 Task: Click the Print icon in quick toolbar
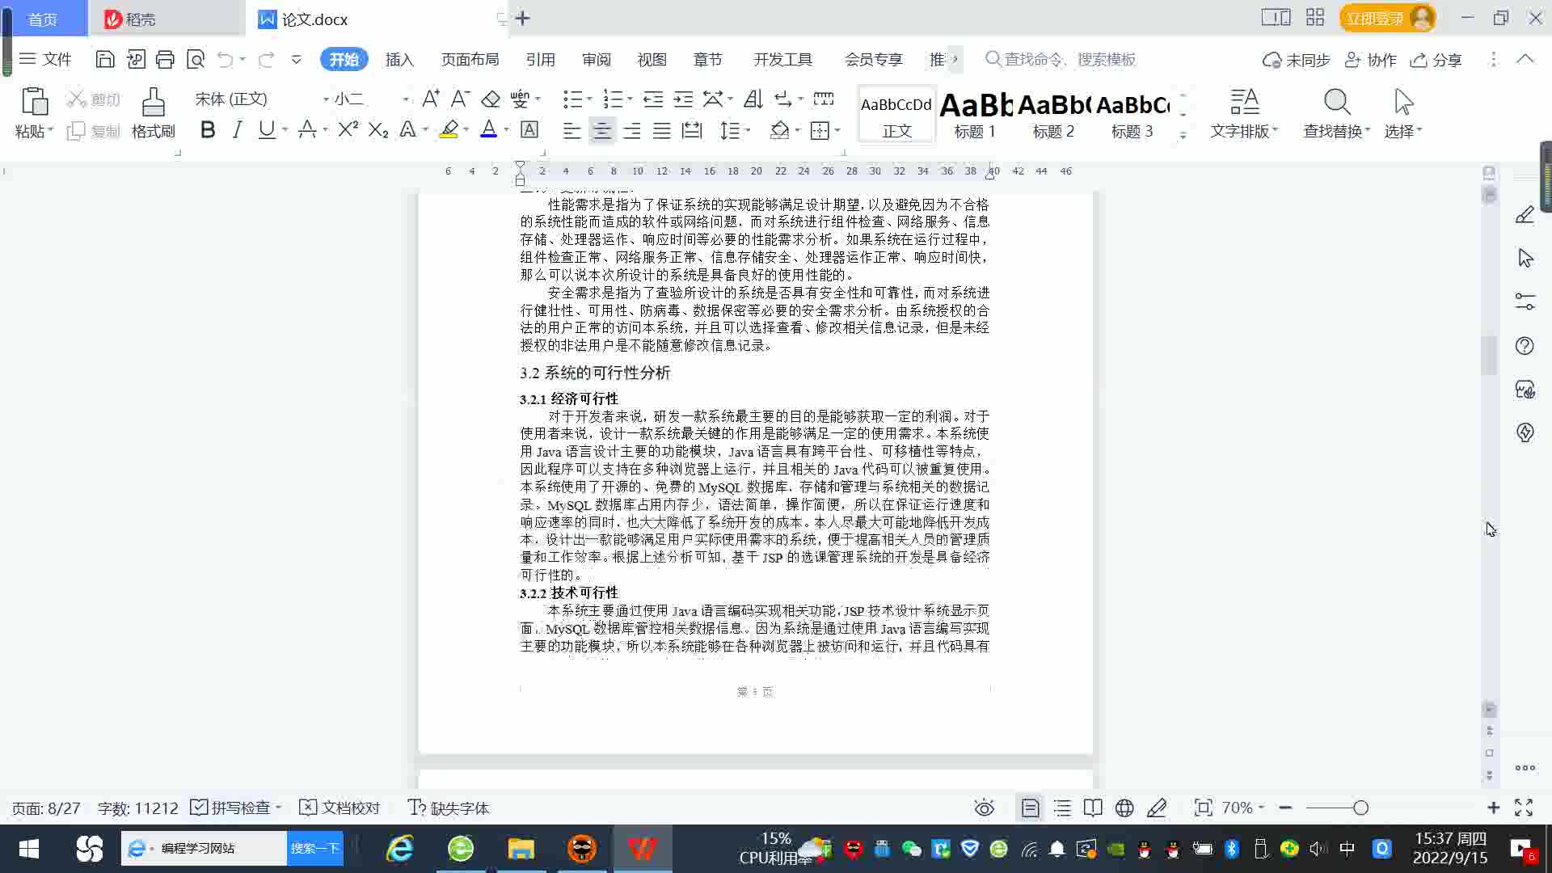tap(165, 59)
